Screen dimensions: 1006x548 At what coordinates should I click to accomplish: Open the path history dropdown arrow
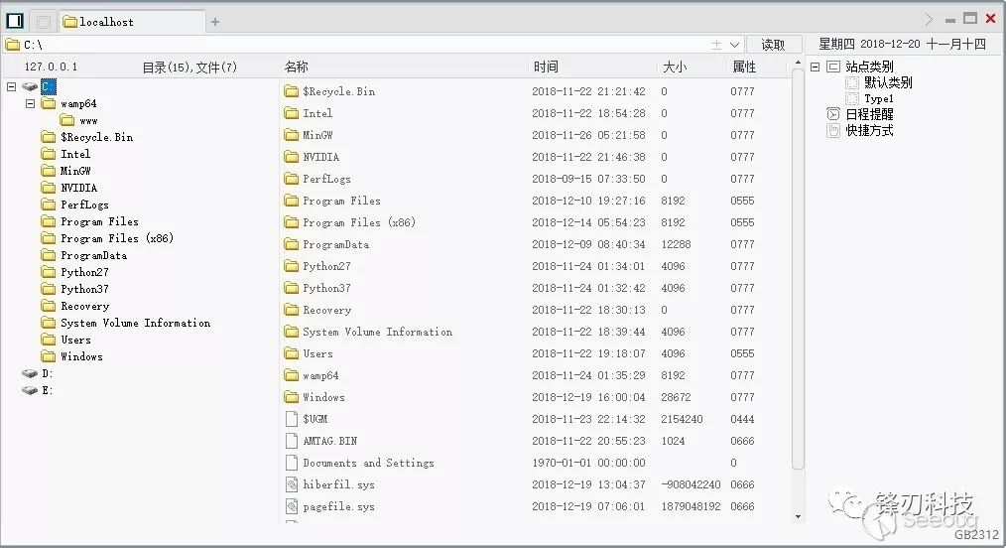pyautogui.click(x=734, y=45)
